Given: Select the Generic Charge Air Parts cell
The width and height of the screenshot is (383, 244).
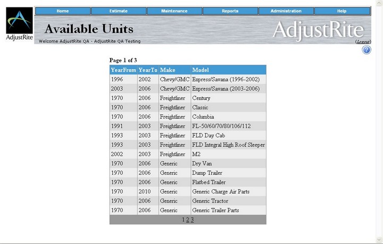Looking at the screenshot, I should [x=228, y=191].
